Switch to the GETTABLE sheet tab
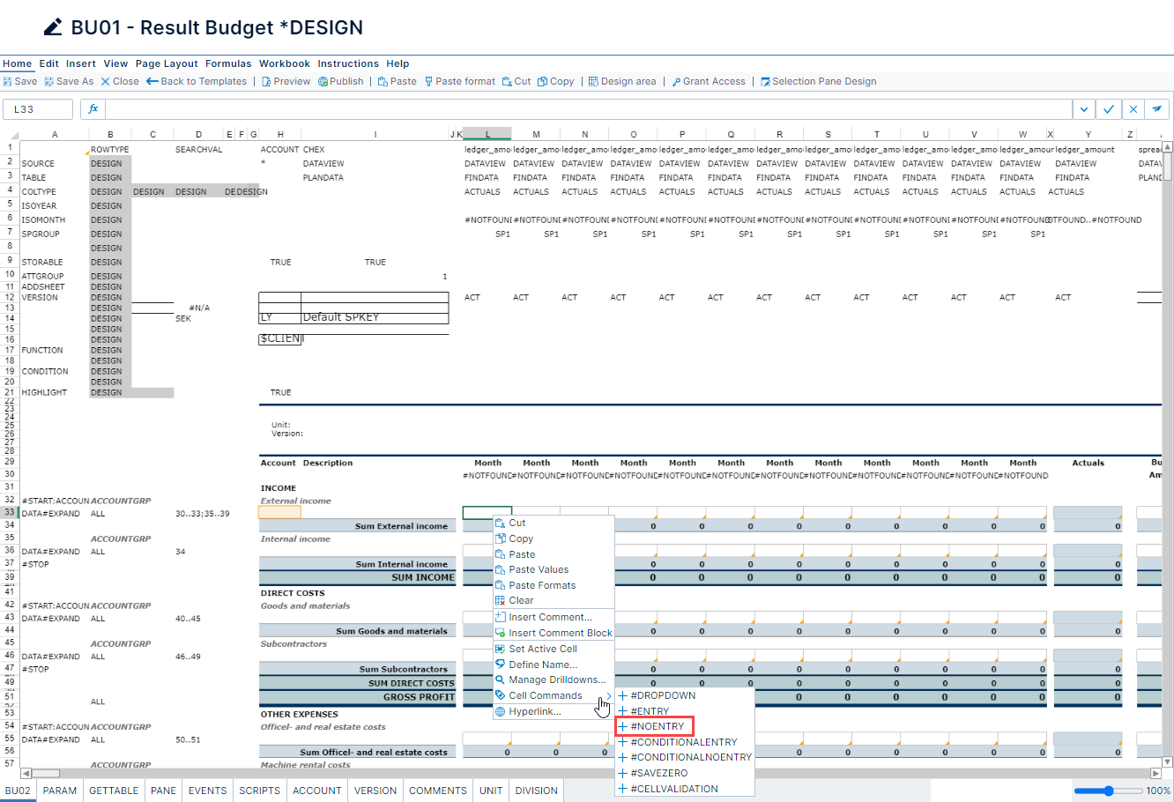 tap(114, 791)
